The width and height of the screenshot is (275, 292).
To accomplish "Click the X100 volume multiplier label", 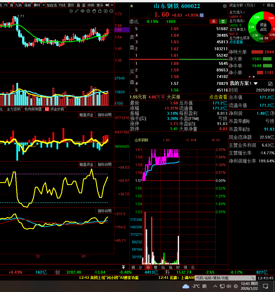I will pos(119,104).
